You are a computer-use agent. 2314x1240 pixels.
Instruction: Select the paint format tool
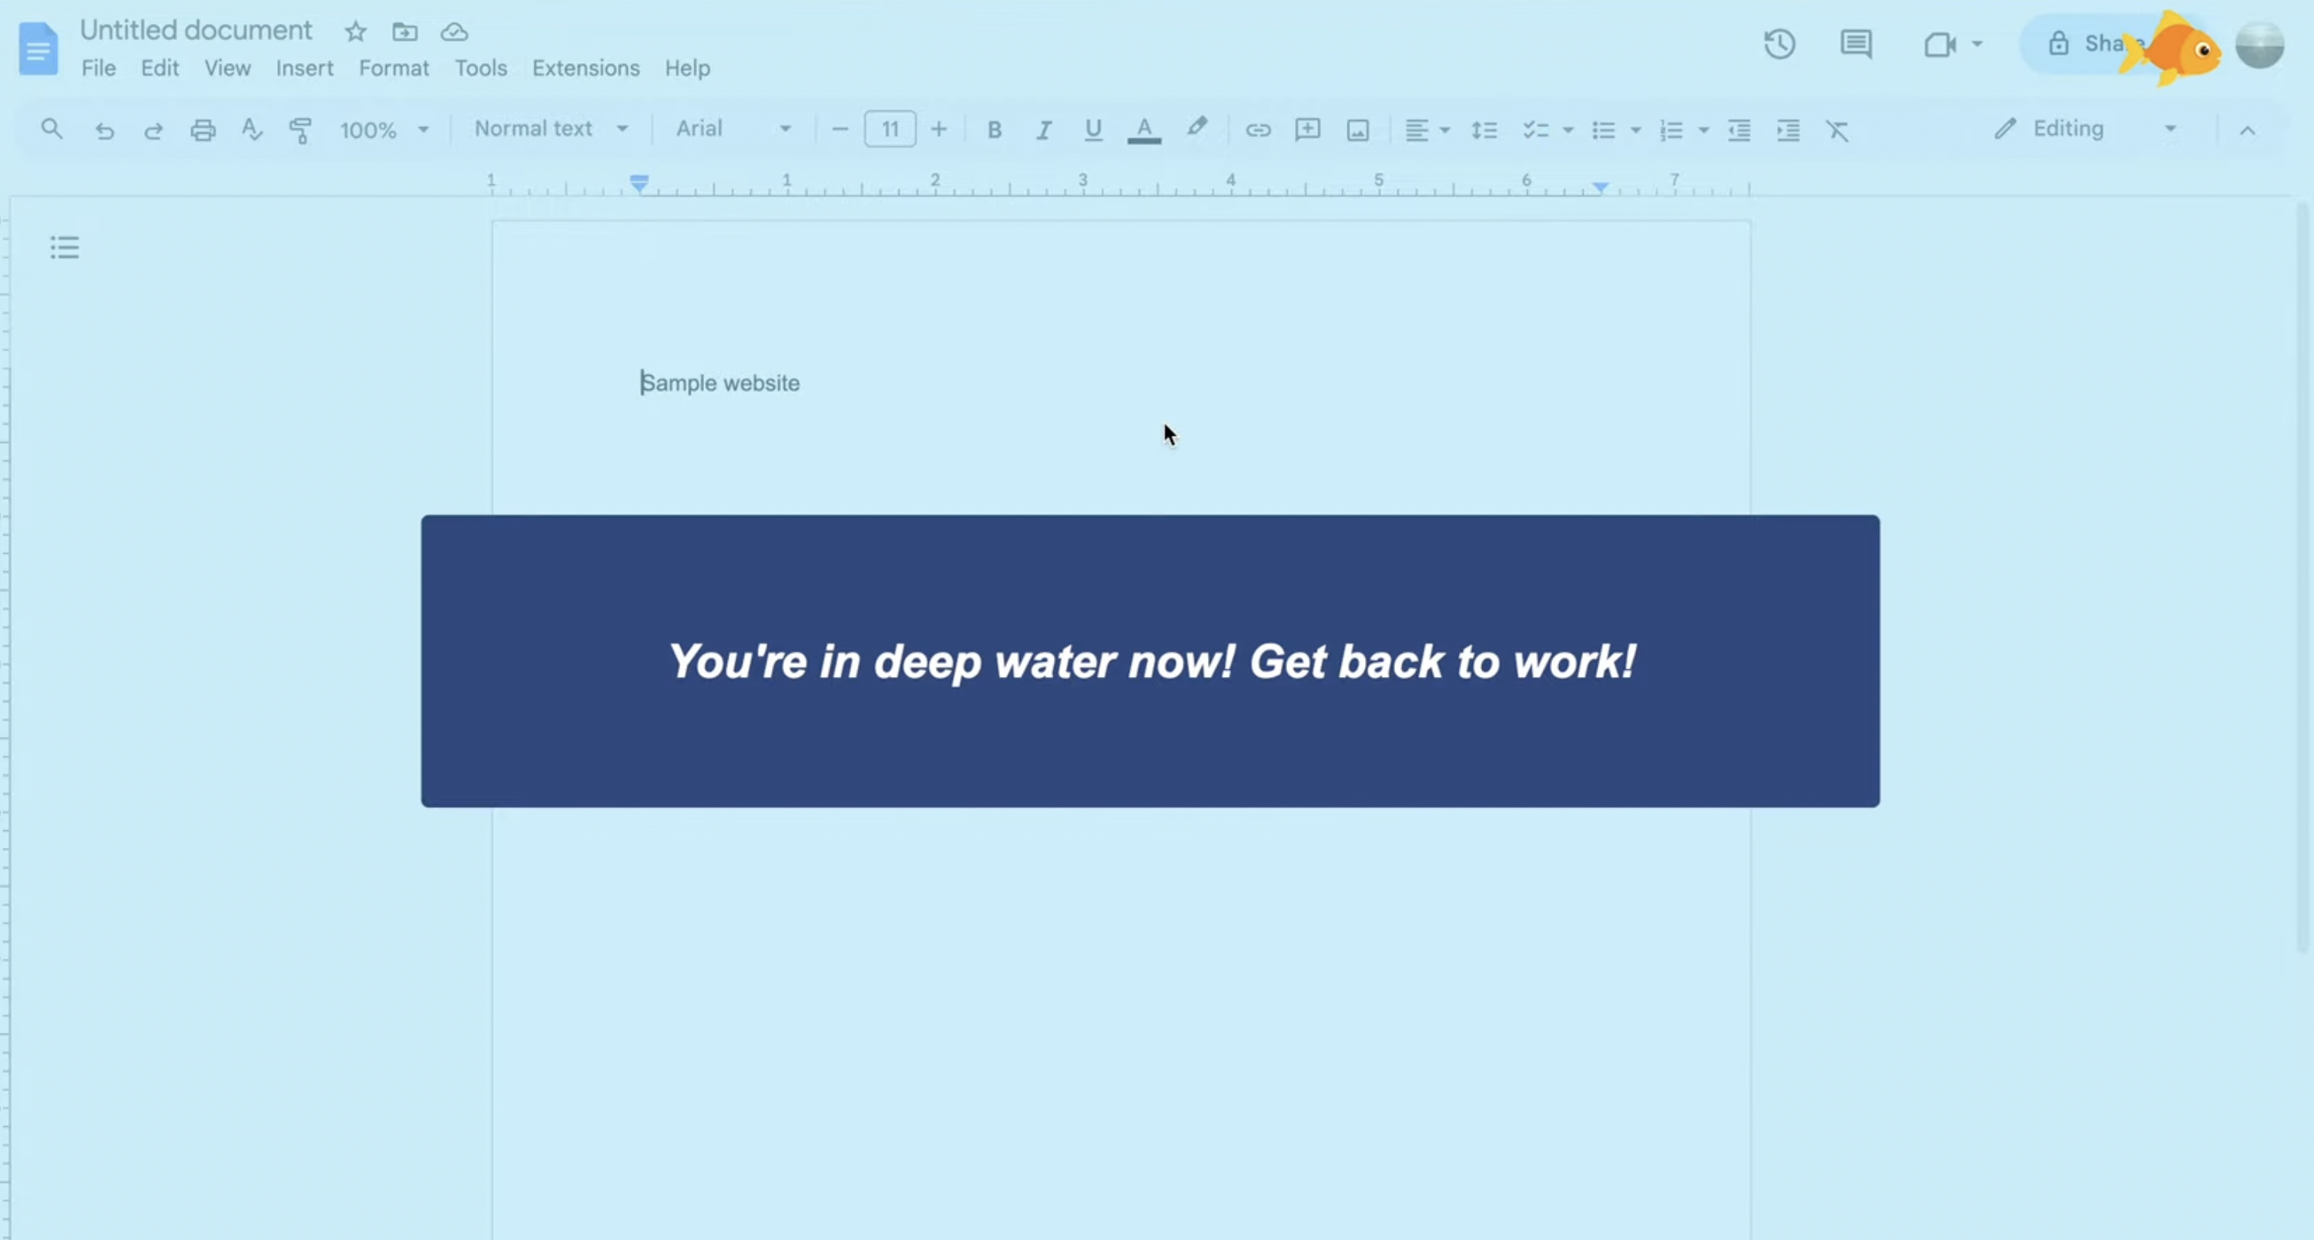click(x=300, y=130)
